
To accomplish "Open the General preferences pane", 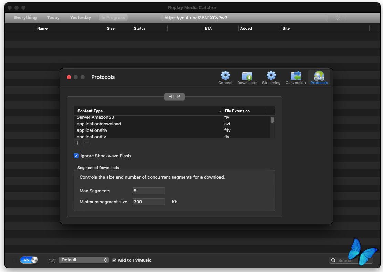I will pos(225,77).
